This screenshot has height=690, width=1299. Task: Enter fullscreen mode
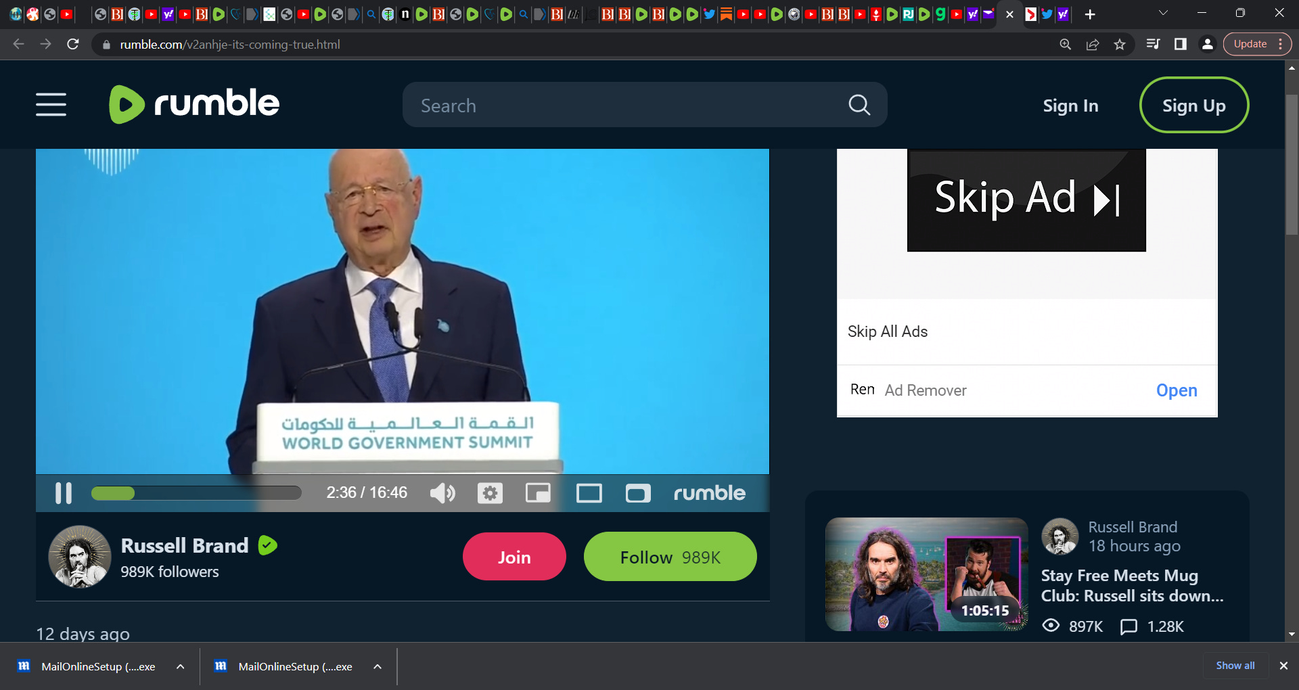coord(638,493)
